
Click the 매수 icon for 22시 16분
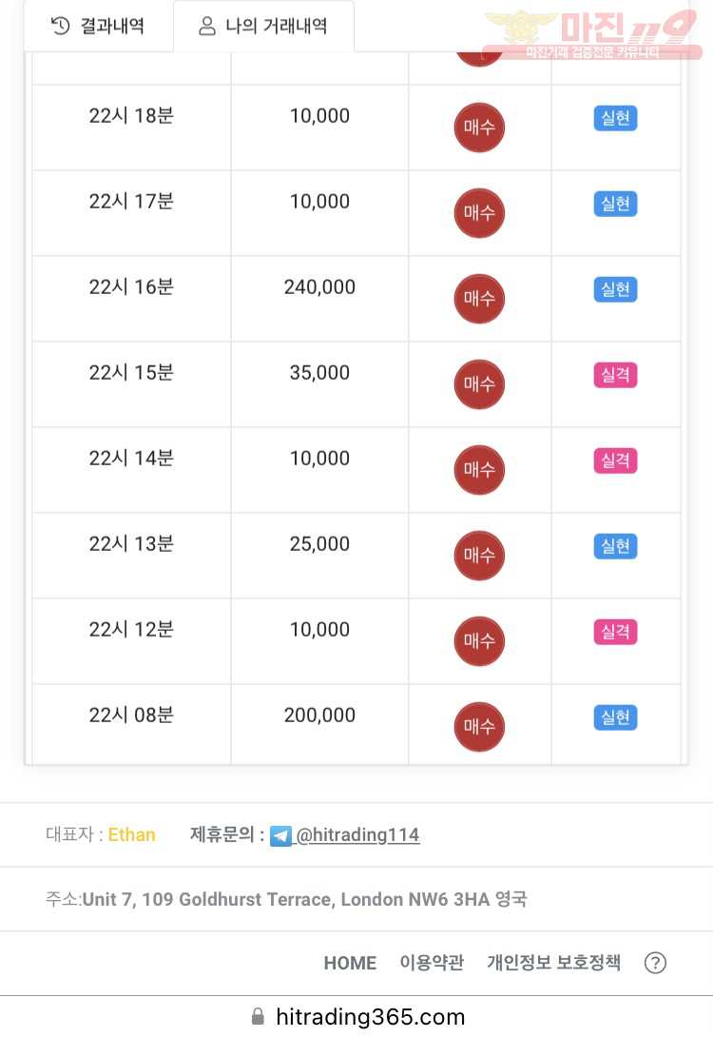[479, 299]
